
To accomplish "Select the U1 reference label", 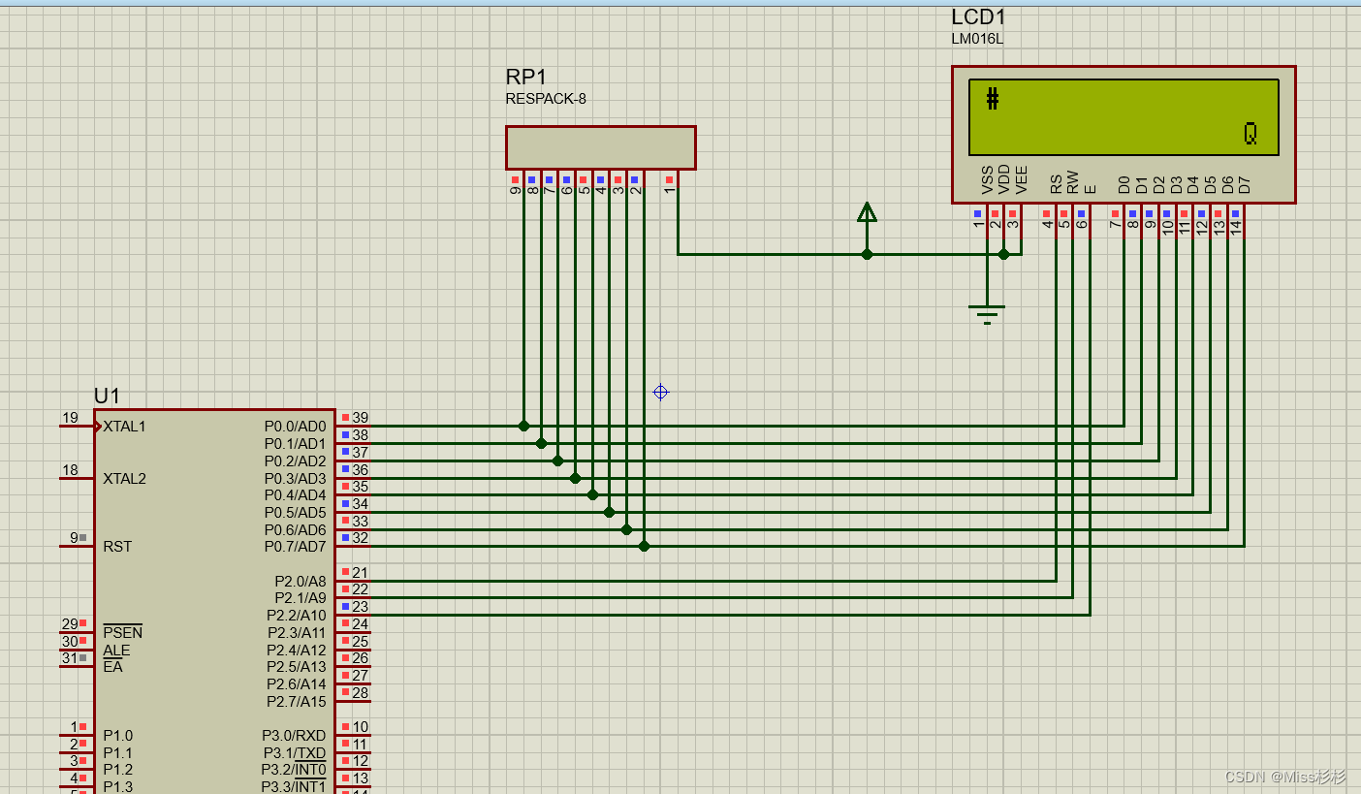I will pos(107,396).
